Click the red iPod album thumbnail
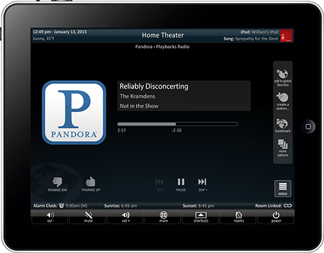Screen dimensions: 324x253 click(x=286, y=36)
